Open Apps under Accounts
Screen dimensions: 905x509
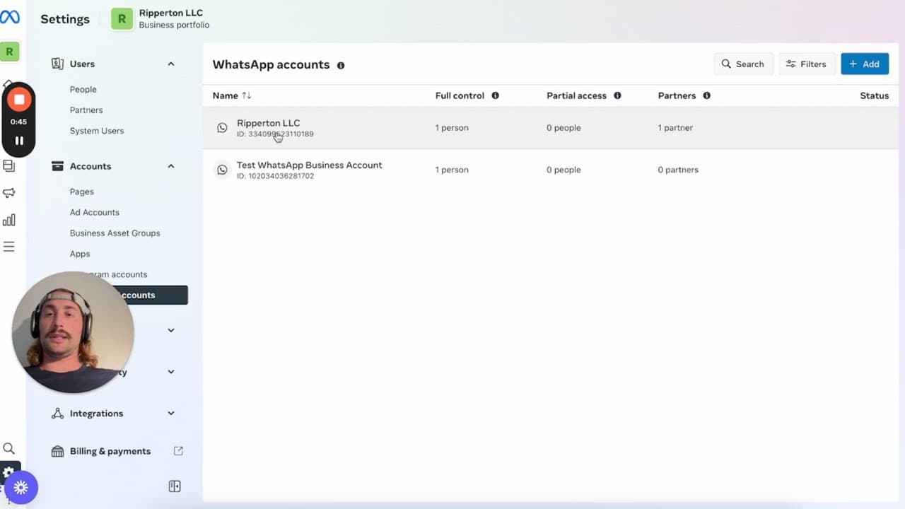tap(80, 254)
